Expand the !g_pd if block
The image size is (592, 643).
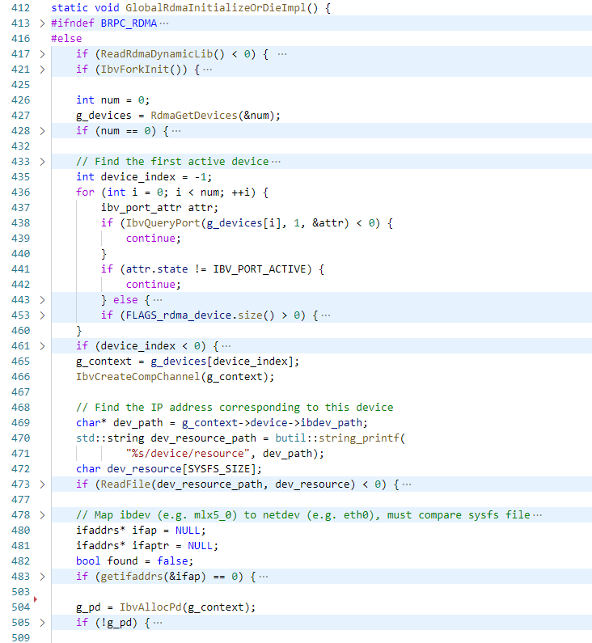pyautogui.click(x=42, y=623)
